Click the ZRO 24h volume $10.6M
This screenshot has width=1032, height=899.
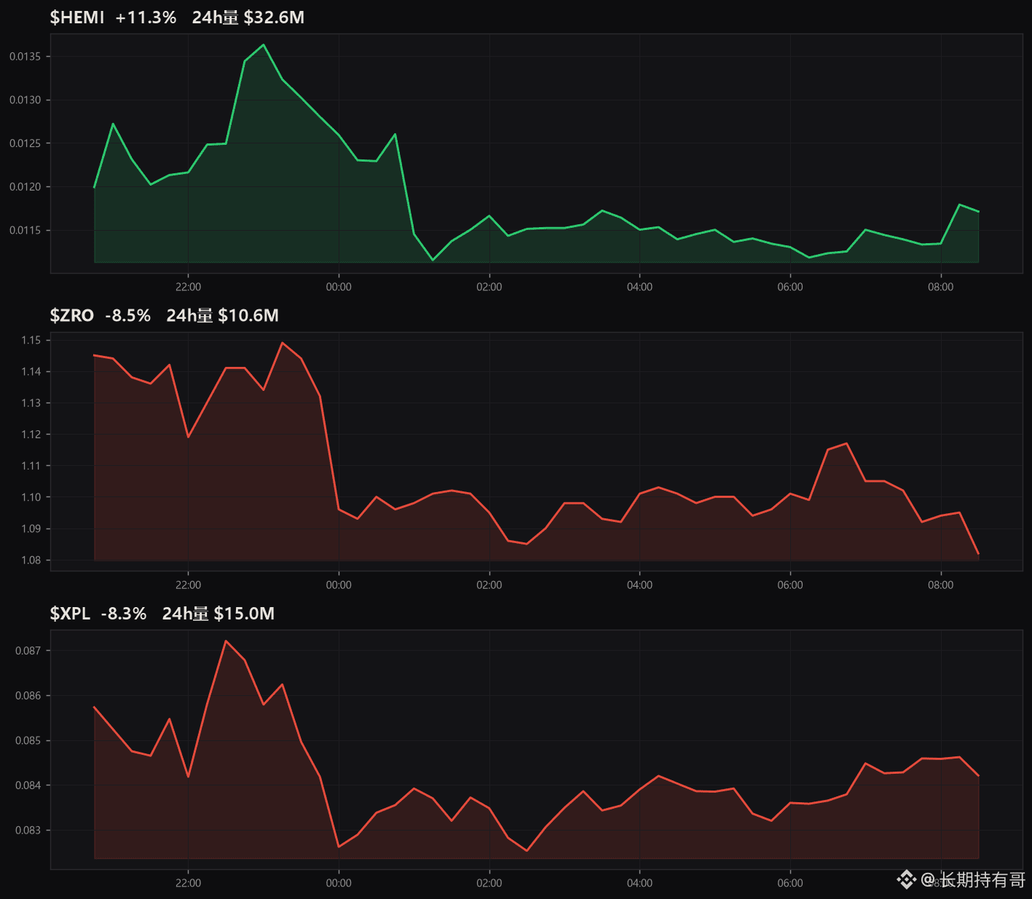223,315
